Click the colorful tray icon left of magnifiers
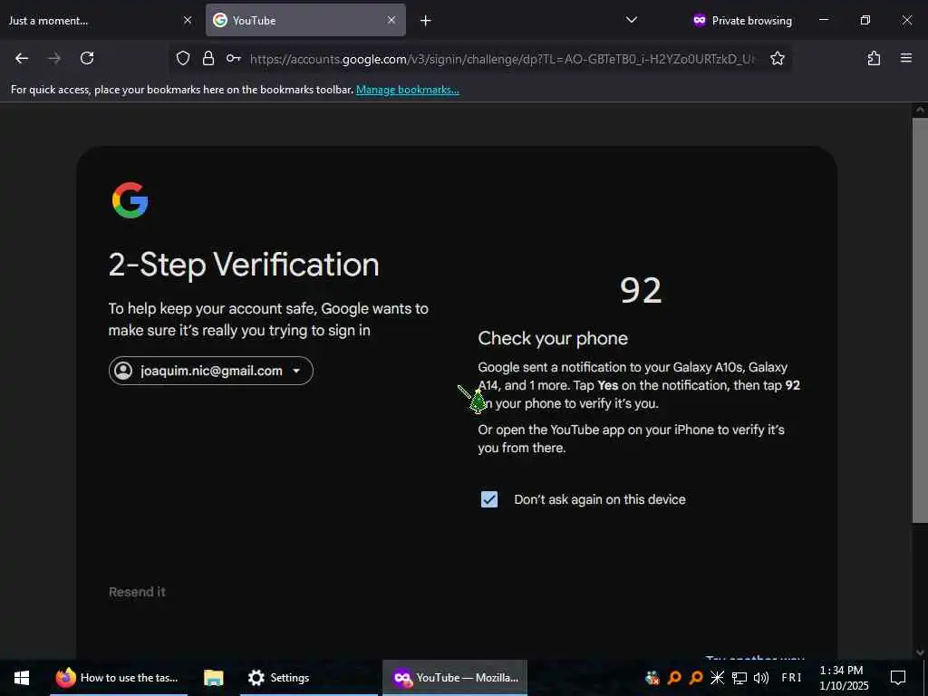Image resolution: width=928 pixels, height=696 pixels. tap(652, 678)
